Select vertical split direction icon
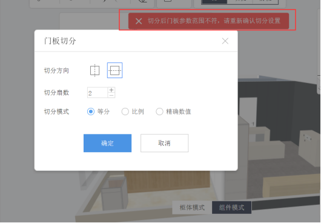This screenshot has width=321, height=223. tap(94, 70)
